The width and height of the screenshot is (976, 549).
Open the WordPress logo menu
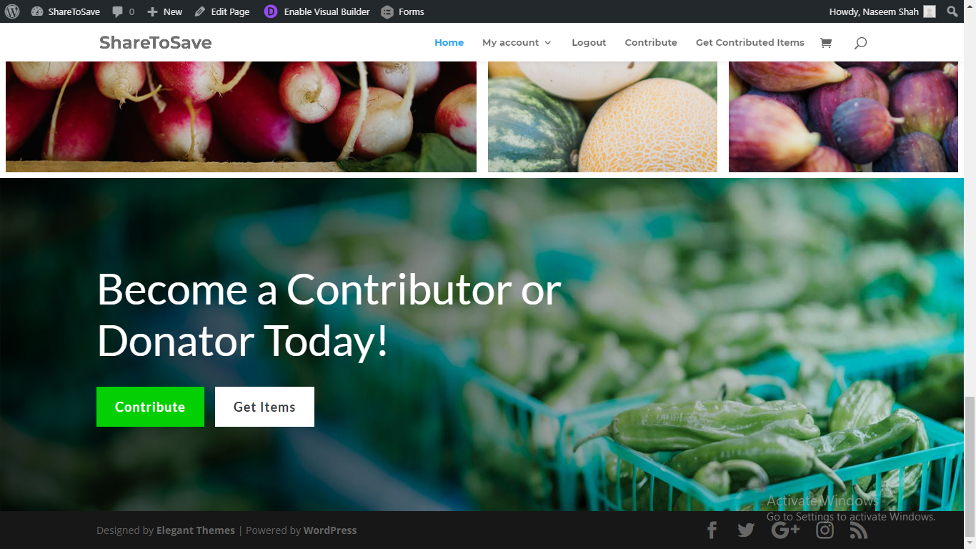click(x=12, y=11)
